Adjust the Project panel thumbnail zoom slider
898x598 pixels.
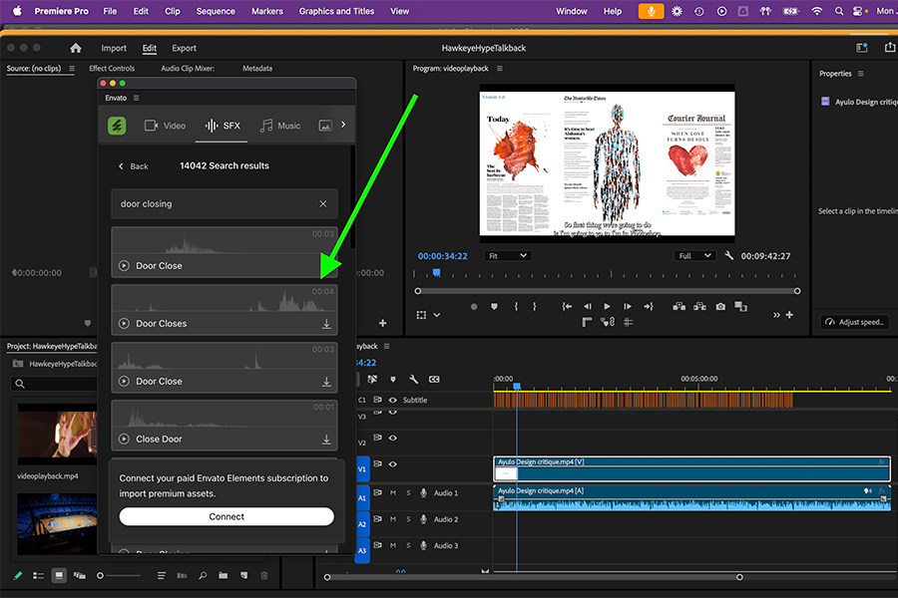pyautogui.click(x=100, y=576)
